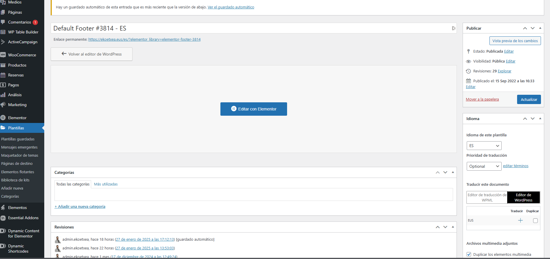550x259 pixels.
Task: Click the Dynamic Content for Elementor icon
Action: tap(3, 231)
